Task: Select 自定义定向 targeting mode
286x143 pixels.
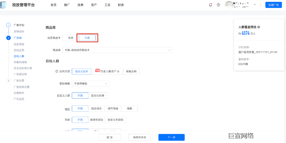Action: (82, 71)
